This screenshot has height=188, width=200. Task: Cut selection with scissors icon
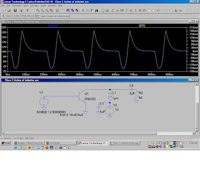pyautogui.click(x=83, y=11)
